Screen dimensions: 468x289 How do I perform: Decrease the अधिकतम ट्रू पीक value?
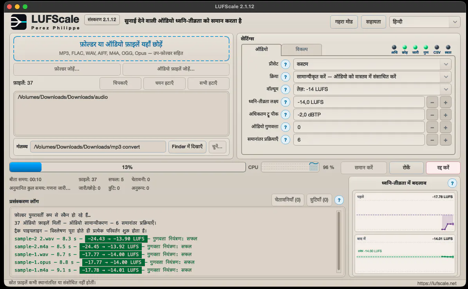pos(432,115)
